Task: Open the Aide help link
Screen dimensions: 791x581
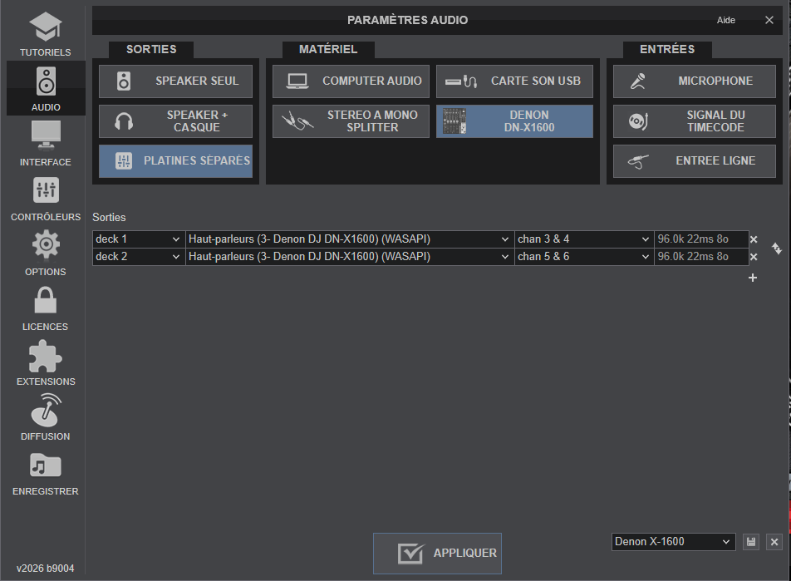Action: (725, 20)
